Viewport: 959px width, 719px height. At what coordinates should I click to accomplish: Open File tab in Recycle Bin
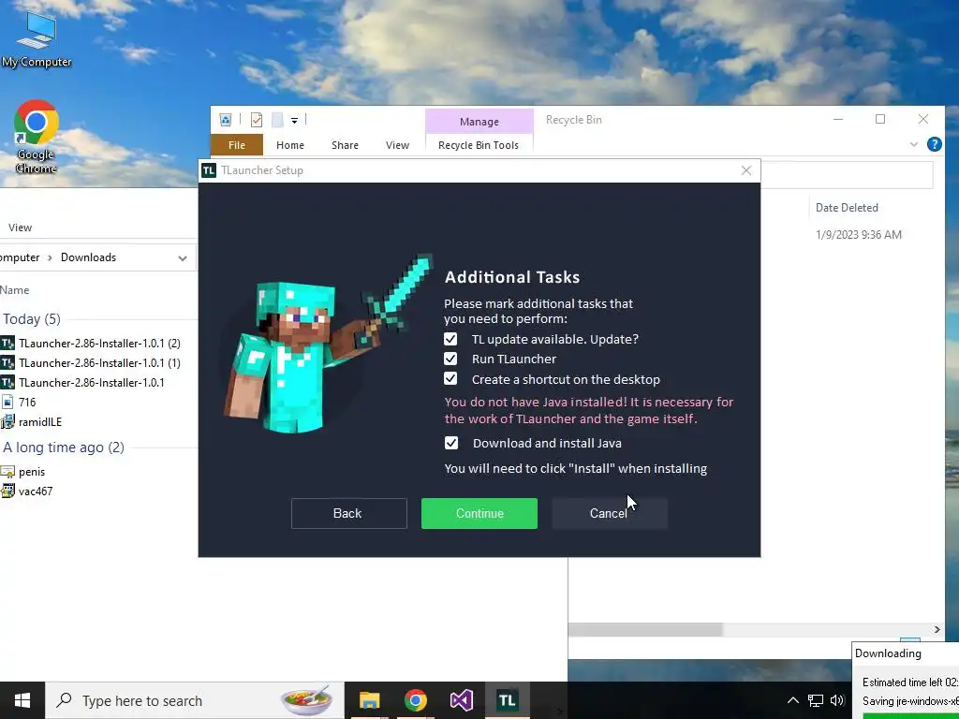coord(237,145)
